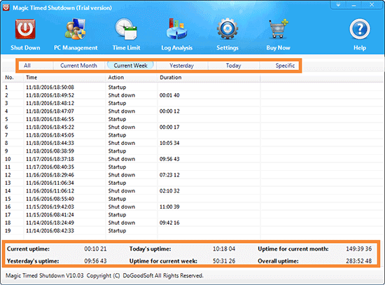Minimize the Magic Timed Shutdown window

pyautogui.click(x=353, y=5)
